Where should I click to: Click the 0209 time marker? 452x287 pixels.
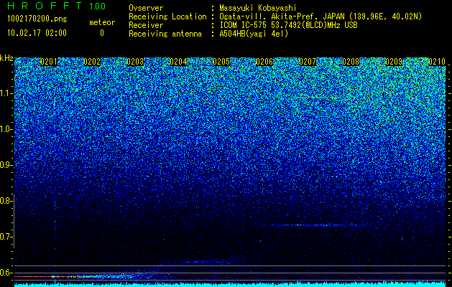pos(394,62)
